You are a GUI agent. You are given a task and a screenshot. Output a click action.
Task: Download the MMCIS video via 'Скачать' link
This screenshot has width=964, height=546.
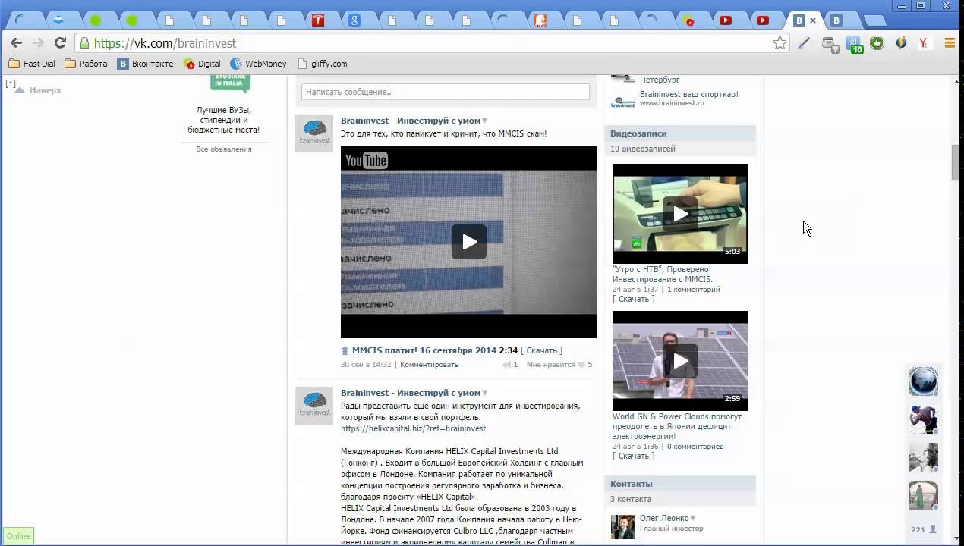541,350
